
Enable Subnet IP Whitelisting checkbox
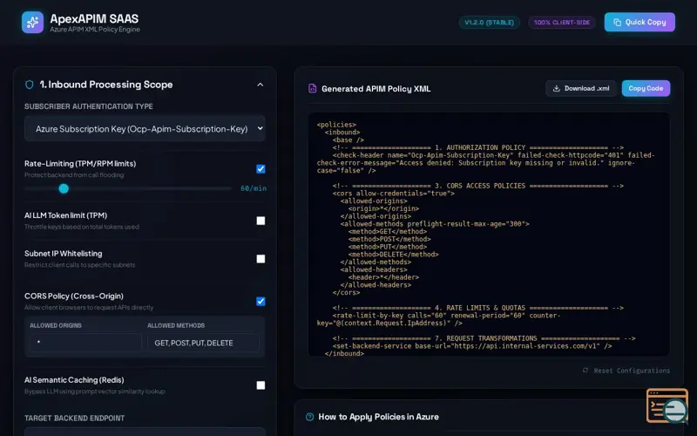[261, 259]
